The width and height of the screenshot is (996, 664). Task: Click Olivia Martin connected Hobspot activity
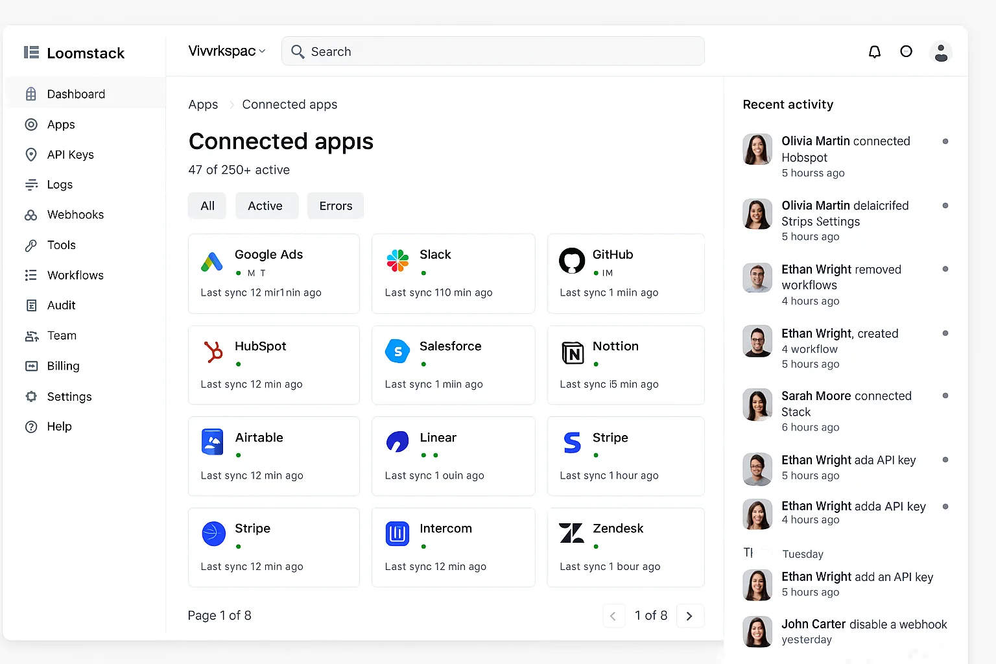coord(846,156)
